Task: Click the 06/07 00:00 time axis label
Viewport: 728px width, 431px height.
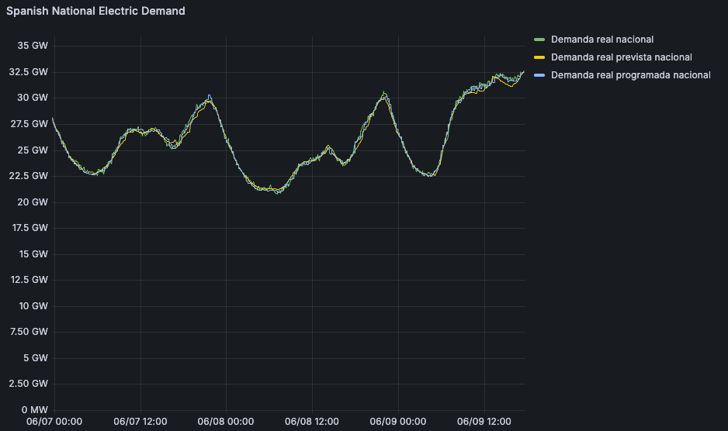Action: [54, 422]
